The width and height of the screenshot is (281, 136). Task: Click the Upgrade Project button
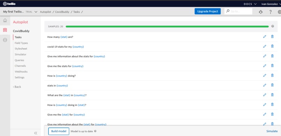tap(207, 11)
